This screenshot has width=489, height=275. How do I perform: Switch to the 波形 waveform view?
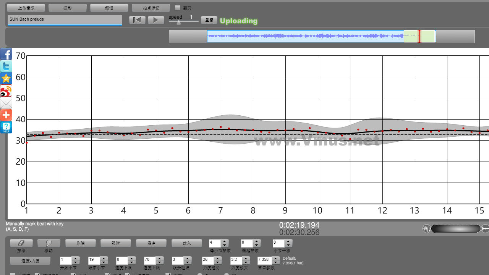tap(68, 8)
